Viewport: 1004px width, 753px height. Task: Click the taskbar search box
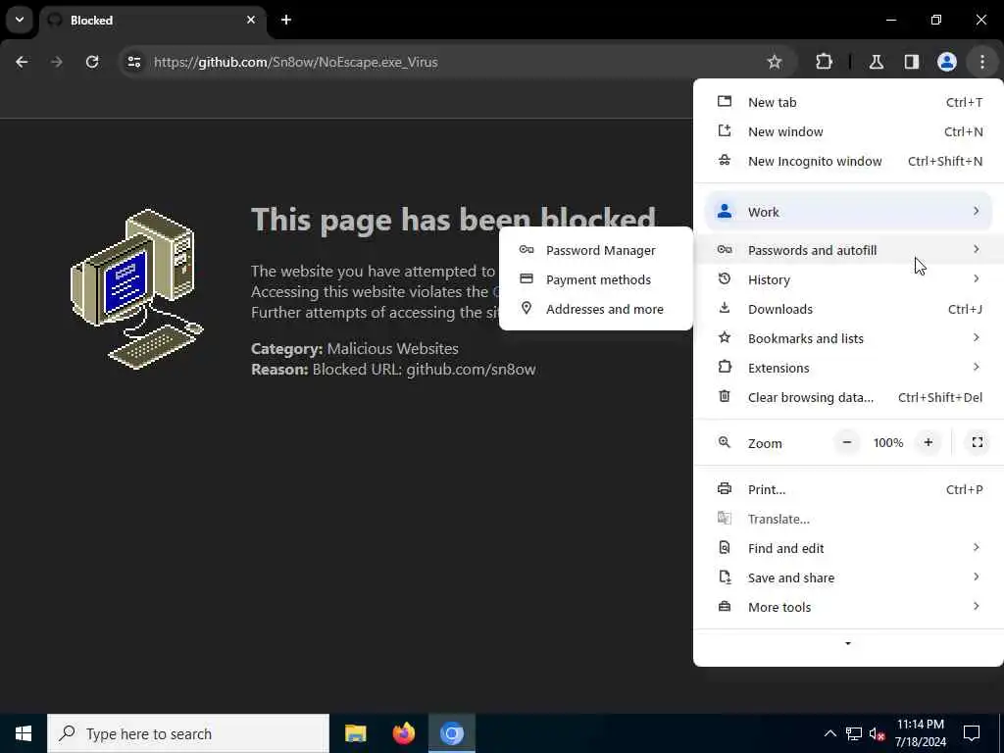click(x=188, y=733)
